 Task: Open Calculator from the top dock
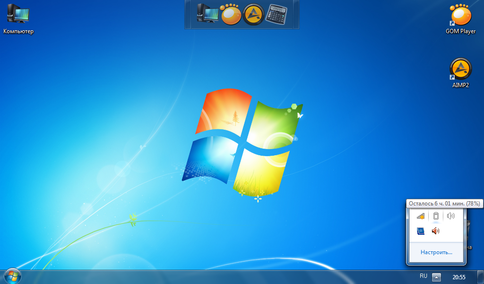point(276,14)
